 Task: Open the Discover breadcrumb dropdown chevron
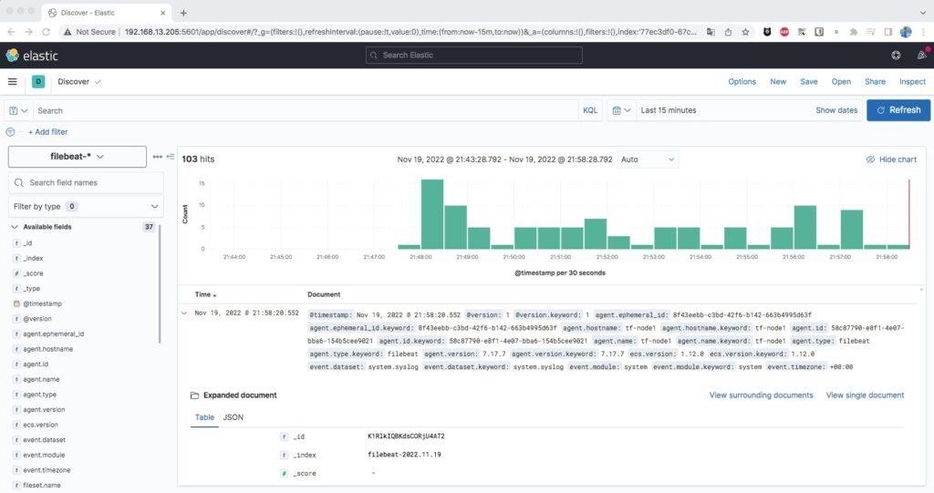[98, 82]
